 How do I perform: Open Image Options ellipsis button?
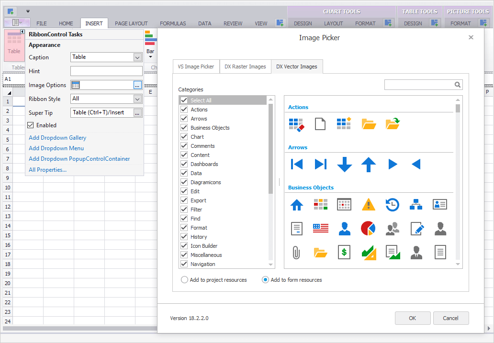click(137, 85)
